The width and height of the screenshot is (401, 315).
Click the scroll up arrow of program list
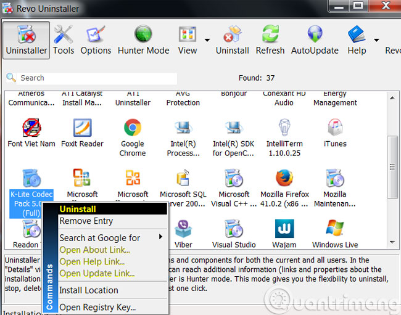point(392,98)
